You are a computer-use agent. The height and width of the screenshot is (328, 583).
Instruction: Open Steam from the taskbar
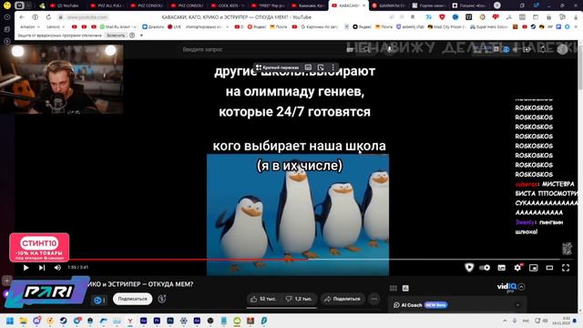63,321
